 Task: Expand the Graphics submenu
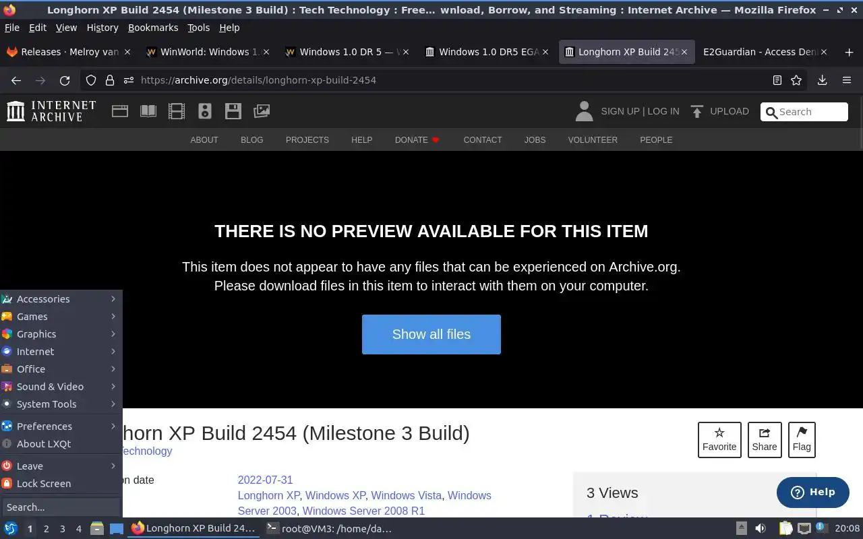tap(61, 334)
